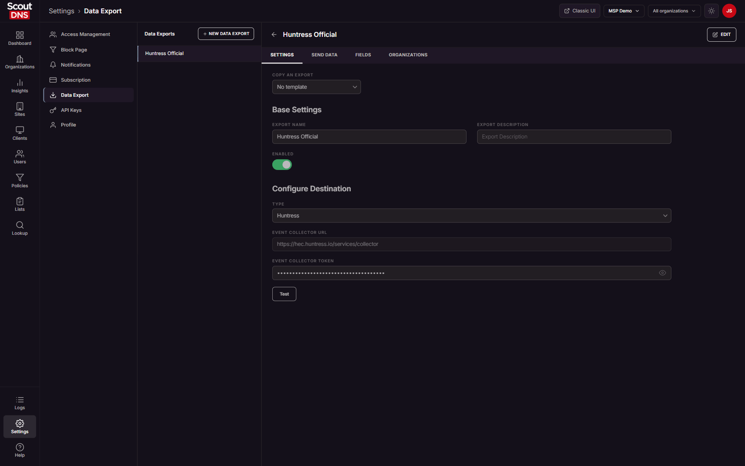Open the All organizations dropdown

[674, 11]
